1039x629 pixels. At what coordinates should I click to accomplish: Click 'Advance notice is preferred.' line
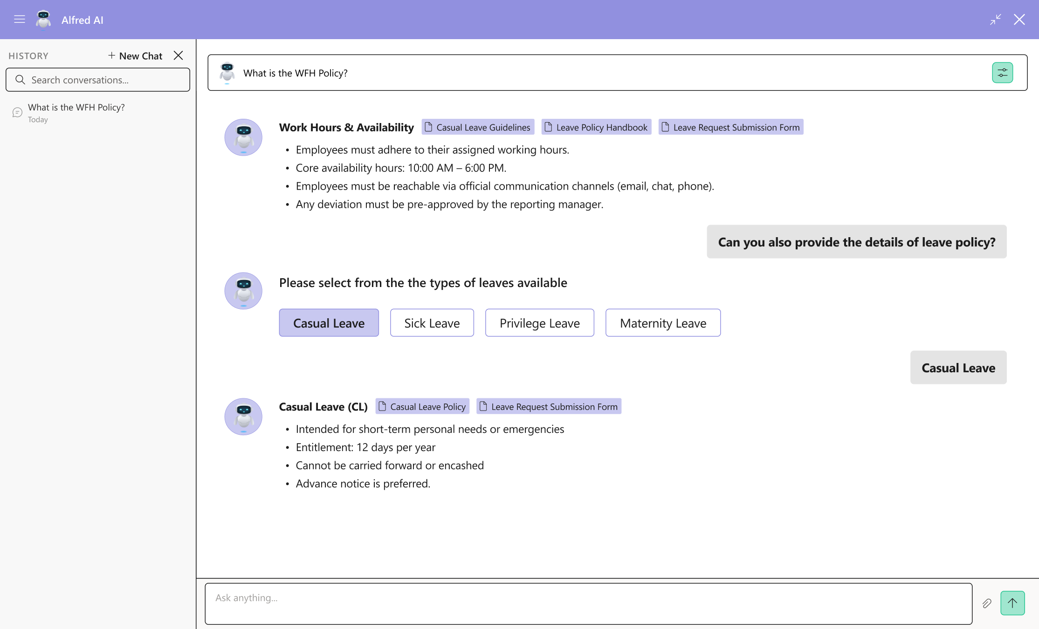[363, 484]
